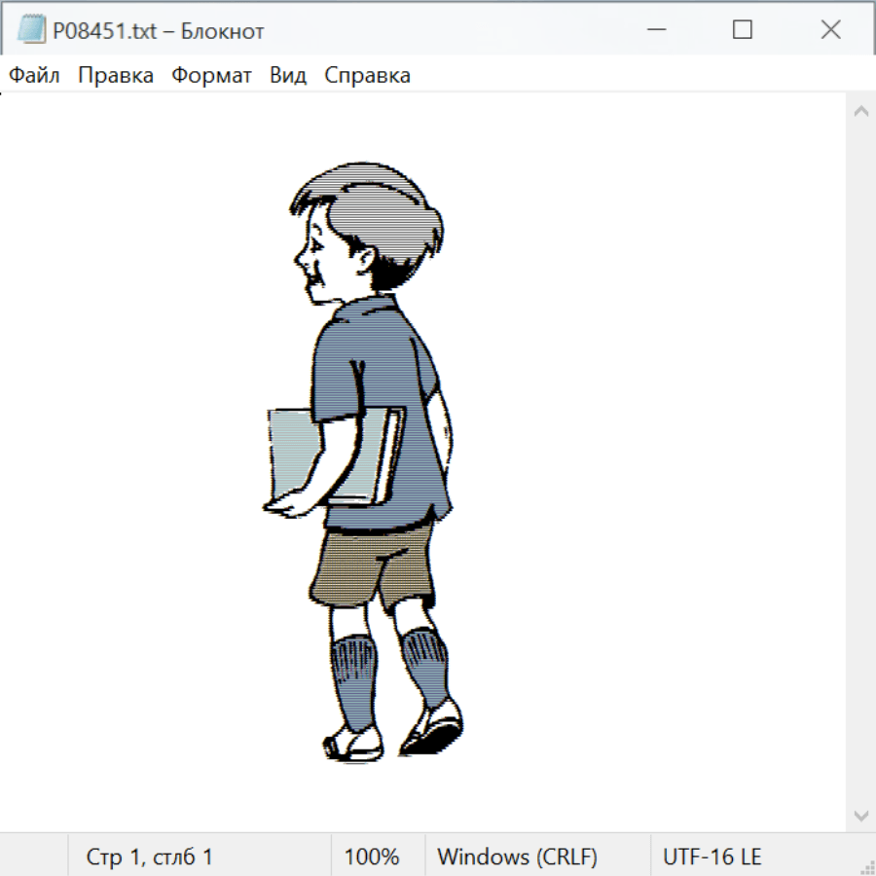876x876 pixels.
Task: Click the resize grip in bottom-right corner
Action: coord(867,867)
